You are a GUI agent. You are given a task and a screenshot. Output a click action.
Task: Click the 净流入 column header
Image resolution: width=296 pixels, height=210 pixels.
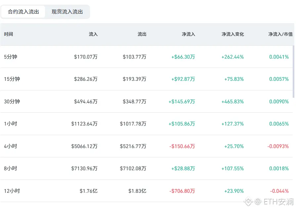click(x=188, y=34)
